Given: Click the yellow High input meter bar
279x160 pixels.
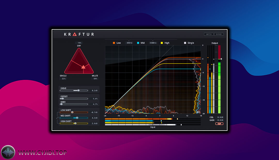Looking at the screenshot, I should (x=153, y=123).
